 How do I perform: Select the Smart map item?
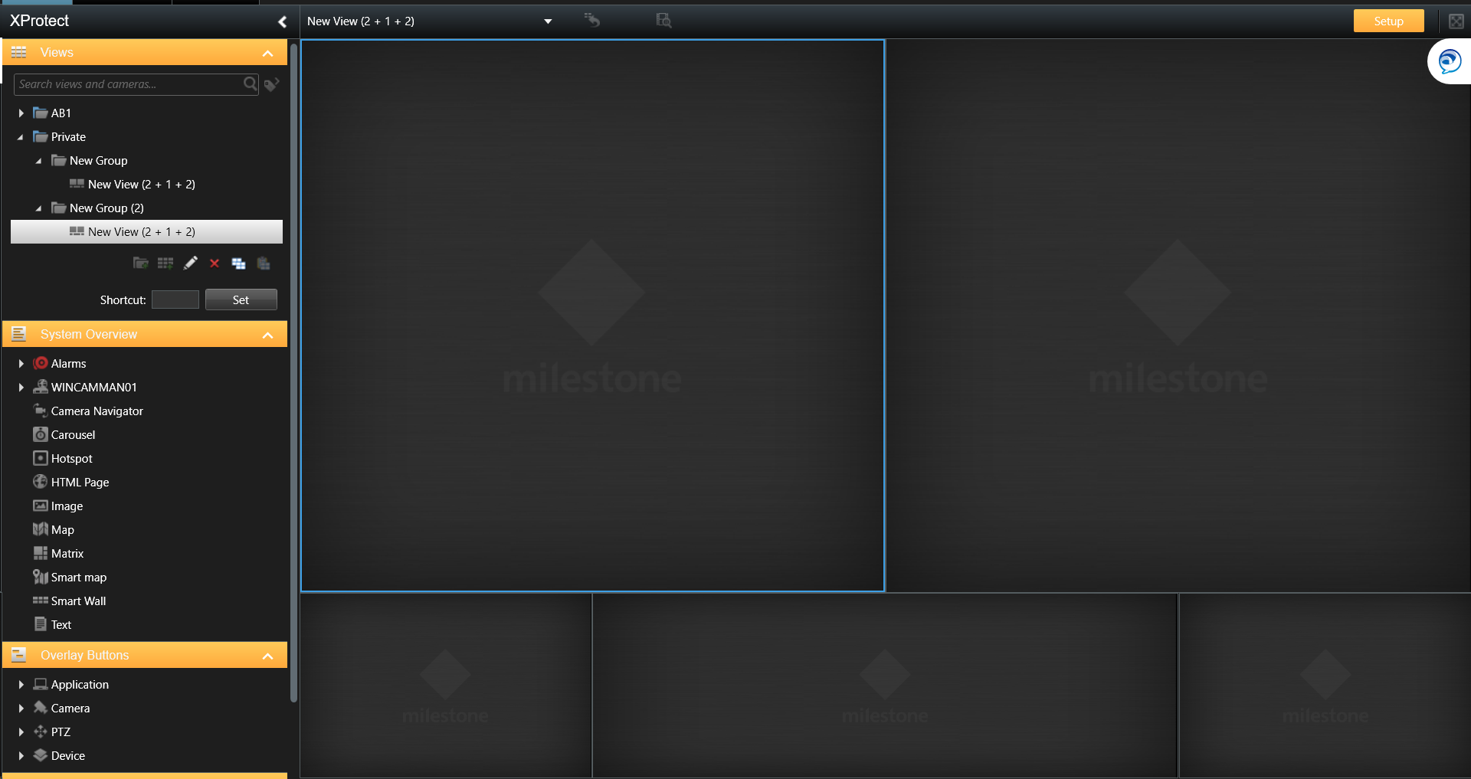[x=78, y=577]
